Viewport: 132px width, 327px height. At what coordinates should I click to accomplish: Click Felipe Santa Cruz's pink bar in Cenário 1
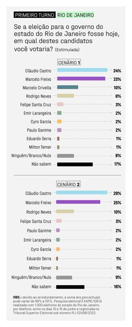(x=60, y=104)
